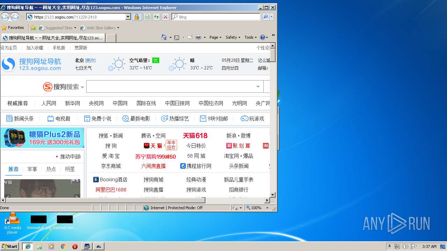
Task: Open a new blank tab
Action: click(111, 38)
